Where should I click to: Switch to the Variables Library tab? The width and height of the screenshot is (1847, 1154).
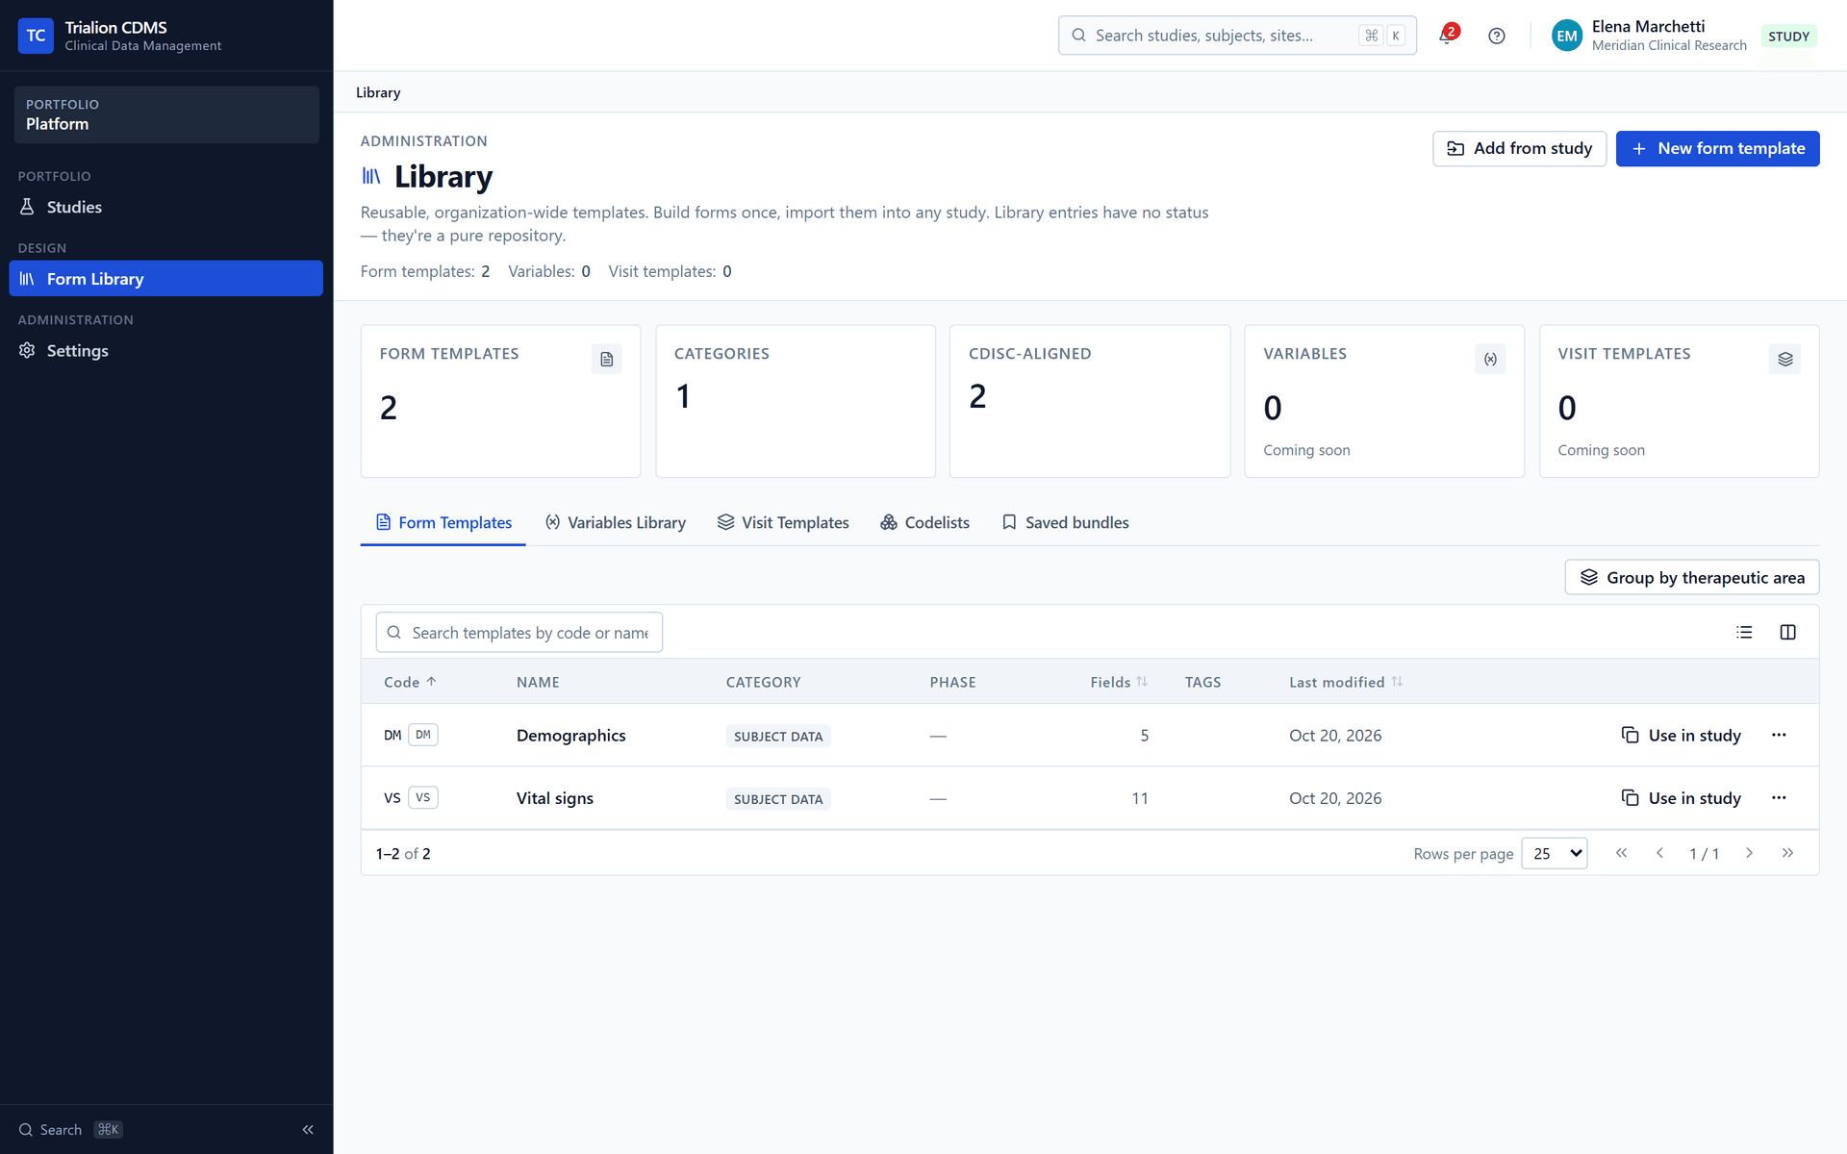tap(615, 522)
